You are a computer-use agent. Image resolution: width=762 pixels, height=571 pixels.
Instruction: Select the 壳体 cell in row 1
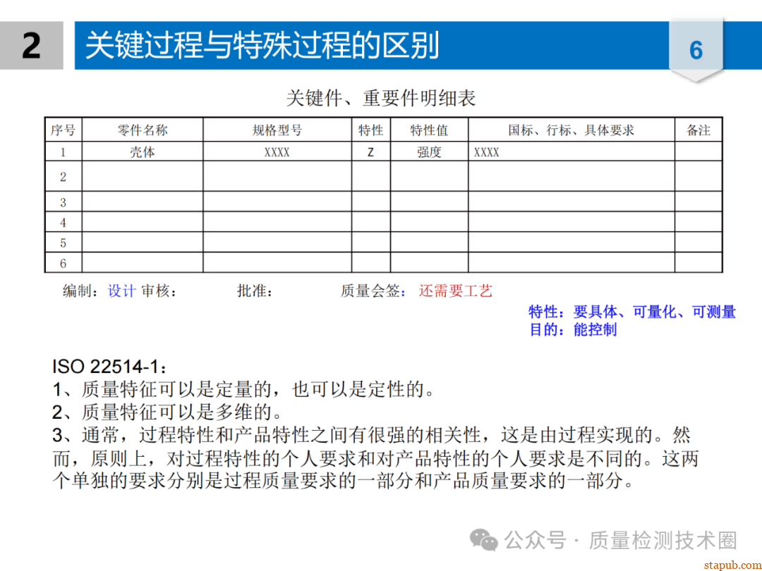[143, 152]
